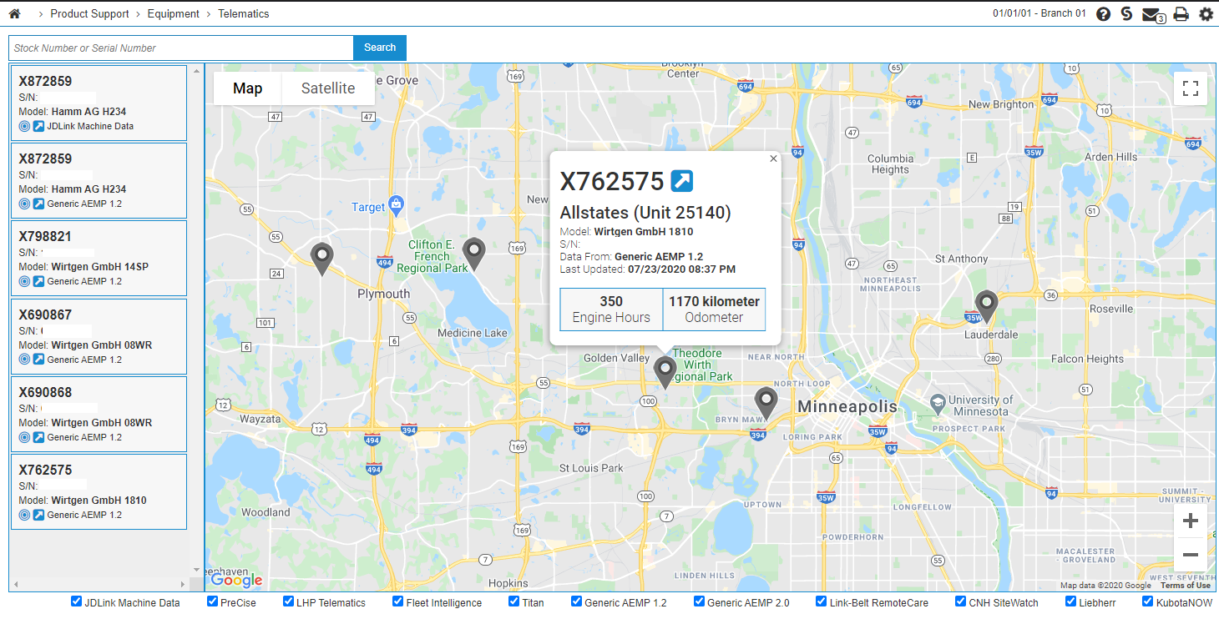Uncheck Titan filter

(514, 601)
